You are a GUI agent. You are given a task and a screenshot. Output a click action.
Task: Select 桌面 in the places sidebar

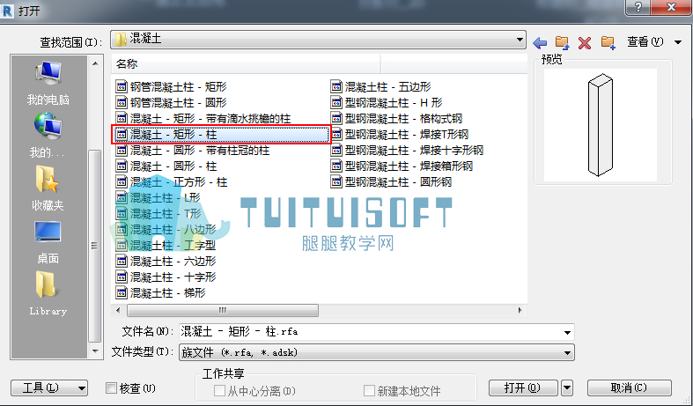(48, 242)
